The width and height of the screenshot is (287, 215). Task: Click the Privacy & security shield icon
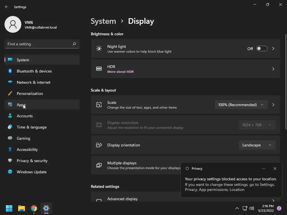(10, 161)
